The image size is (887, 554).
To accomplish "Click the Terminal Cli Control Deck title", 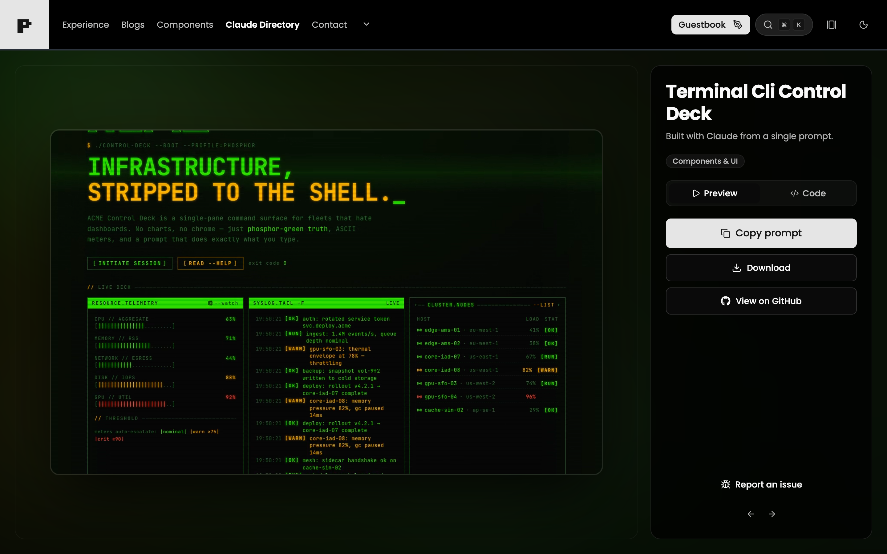I will 756,102.
